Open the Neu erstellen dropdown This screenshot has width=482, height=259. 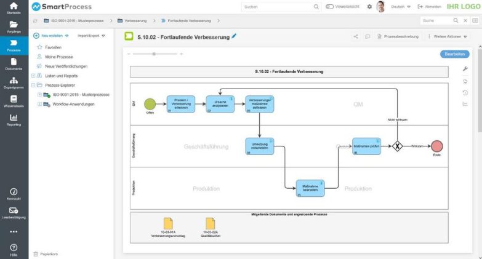pyautogui.click(x=52, y=36)
